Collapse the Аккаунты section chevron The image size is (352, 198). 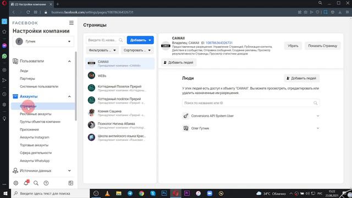(69, 96)
